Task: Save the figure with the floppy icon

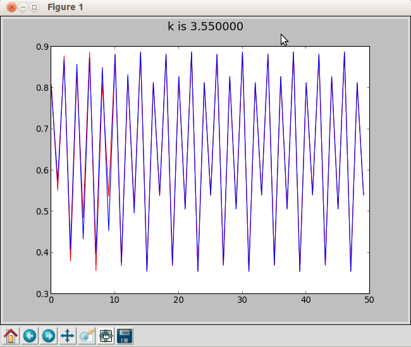Action: click(125, 336)
